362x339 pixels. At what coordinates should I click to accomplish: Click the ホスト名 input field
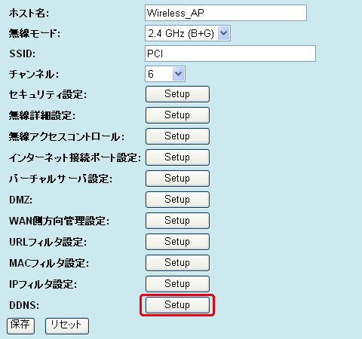pos(225,13)
